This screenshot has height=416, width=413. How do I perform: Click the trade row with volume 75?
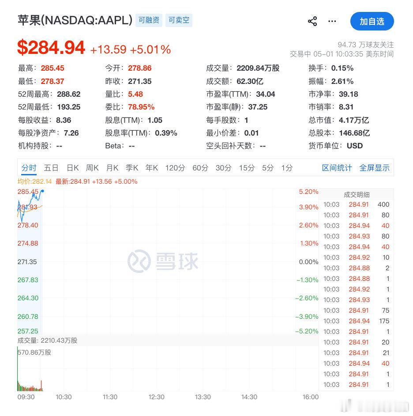(x=356, y=310)
